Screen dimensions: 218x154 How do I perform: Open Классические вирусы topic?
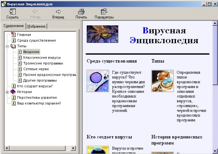coord(42,58)
